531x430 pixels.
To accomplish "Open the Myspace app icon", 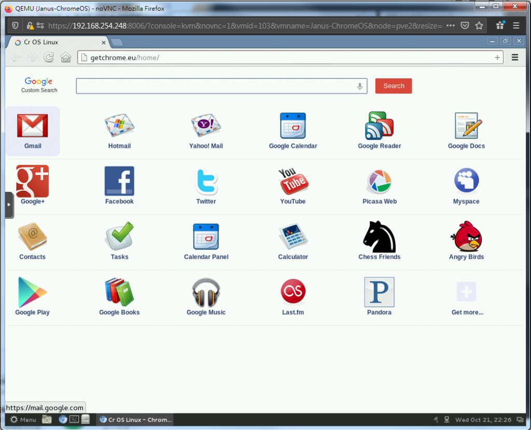I will coord(466,181).
